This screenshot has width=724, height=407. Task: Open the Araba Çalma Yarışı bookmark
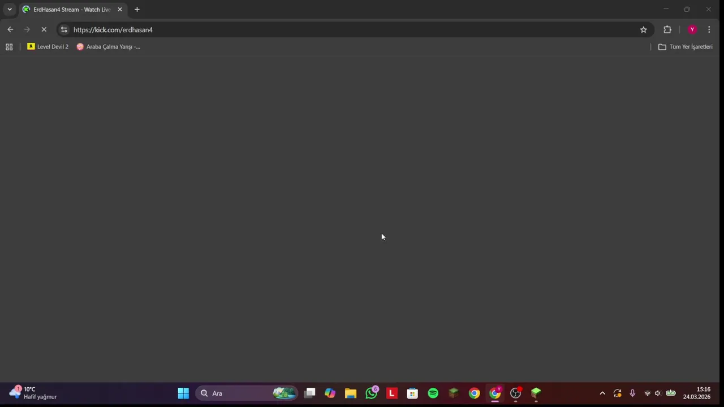click(x=108, y=47)
